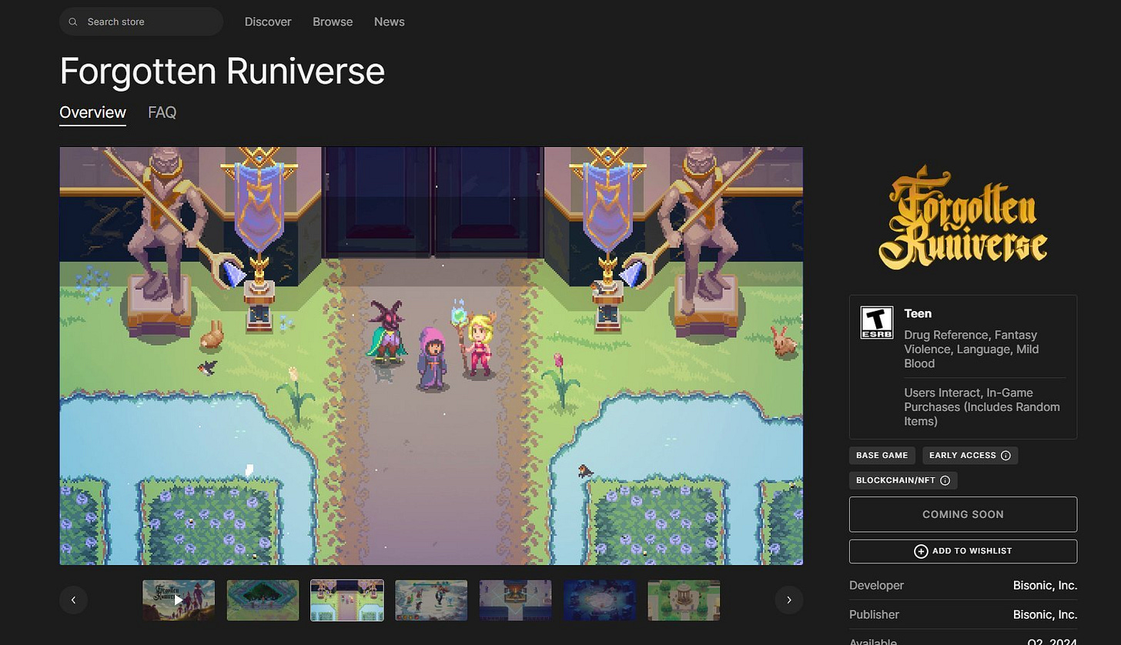1121x645 pixels.
Task: Select the seventh gazebo thumbnail
Action: (684, 600)
